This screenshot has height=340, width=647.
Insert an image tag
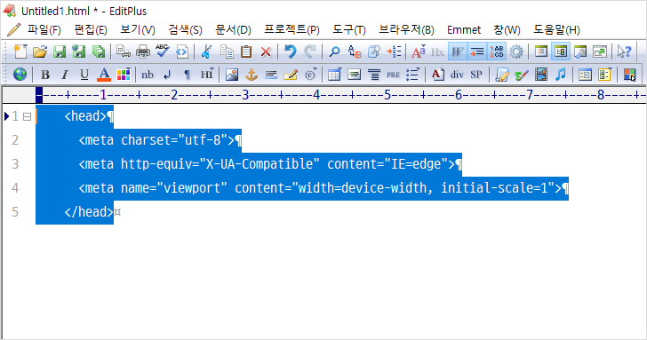(232, 75)
